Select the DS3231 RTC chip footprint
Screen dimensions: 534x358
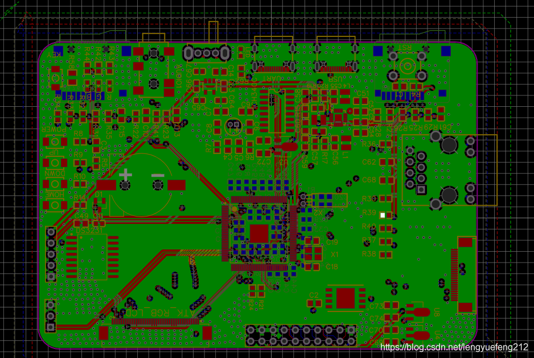(x=93, y=257)
